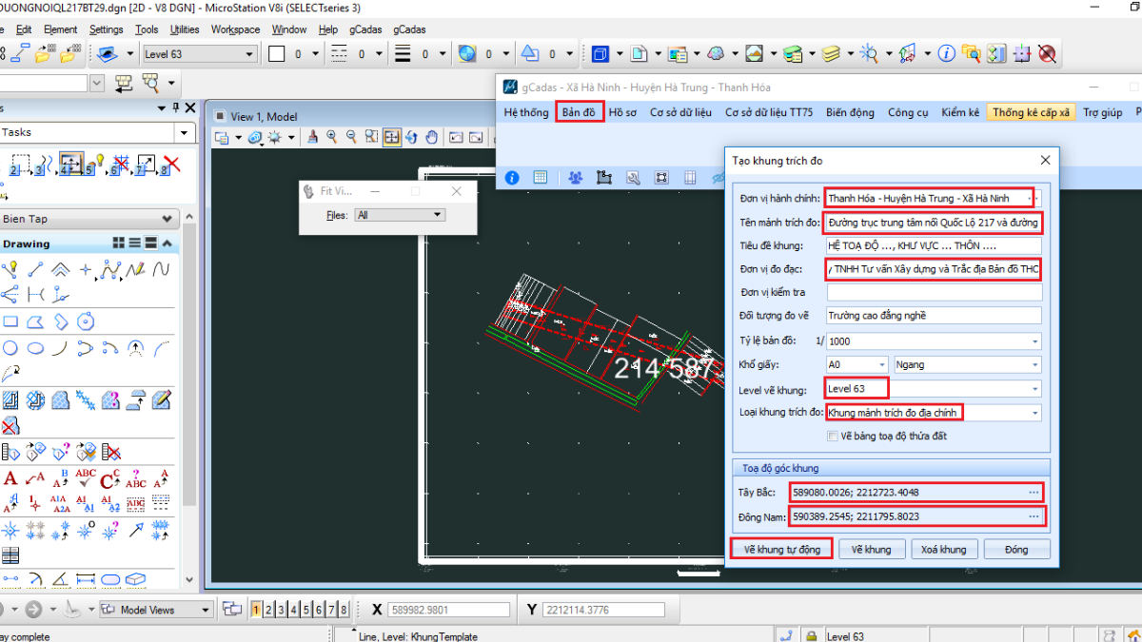Image resolution: width=1142 pixels, height=642 pixels.
Task: Click the Place Active Cell snowflake tool
Action: pos(10,530)
